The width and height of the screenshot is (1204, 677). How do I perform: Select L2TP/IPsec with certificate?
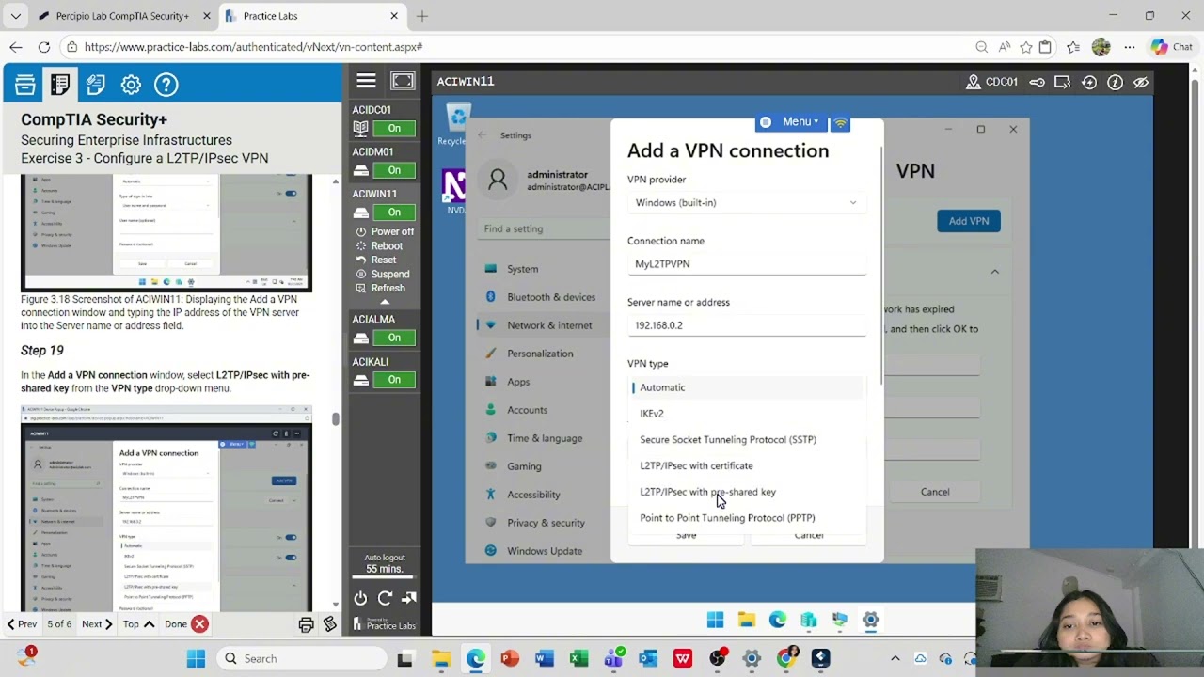746,466
